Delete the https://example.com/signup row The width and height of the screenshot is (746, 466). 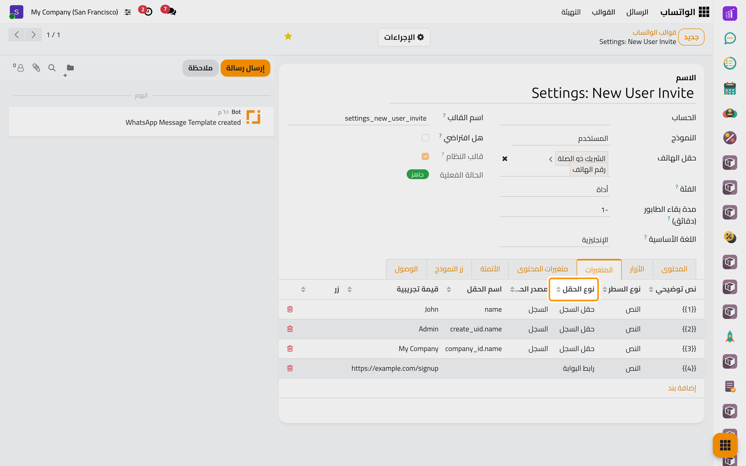pyautogui.click(x=290, y=368)
